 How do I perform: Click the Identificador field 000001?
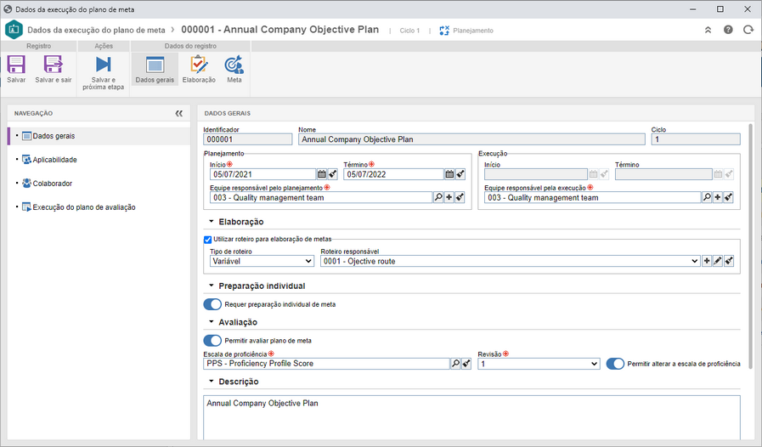pos(247,139)
